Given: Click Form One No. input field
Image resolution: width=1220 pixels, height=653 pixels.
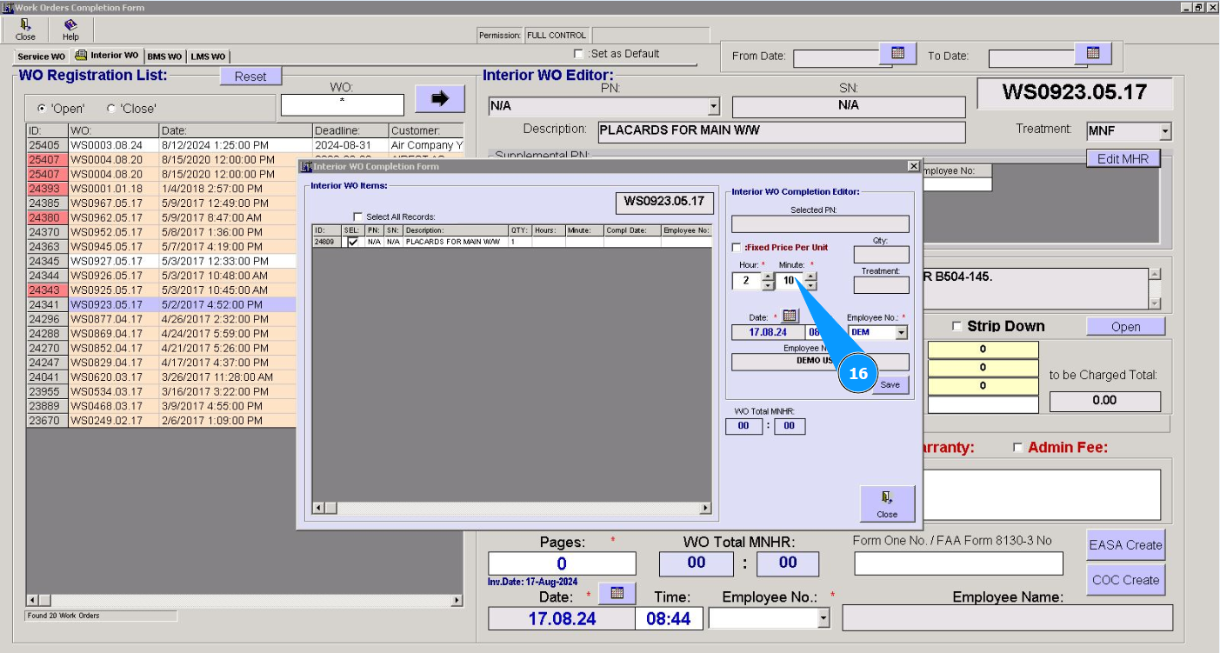Looking at the screenshot, I should [958, 563].
